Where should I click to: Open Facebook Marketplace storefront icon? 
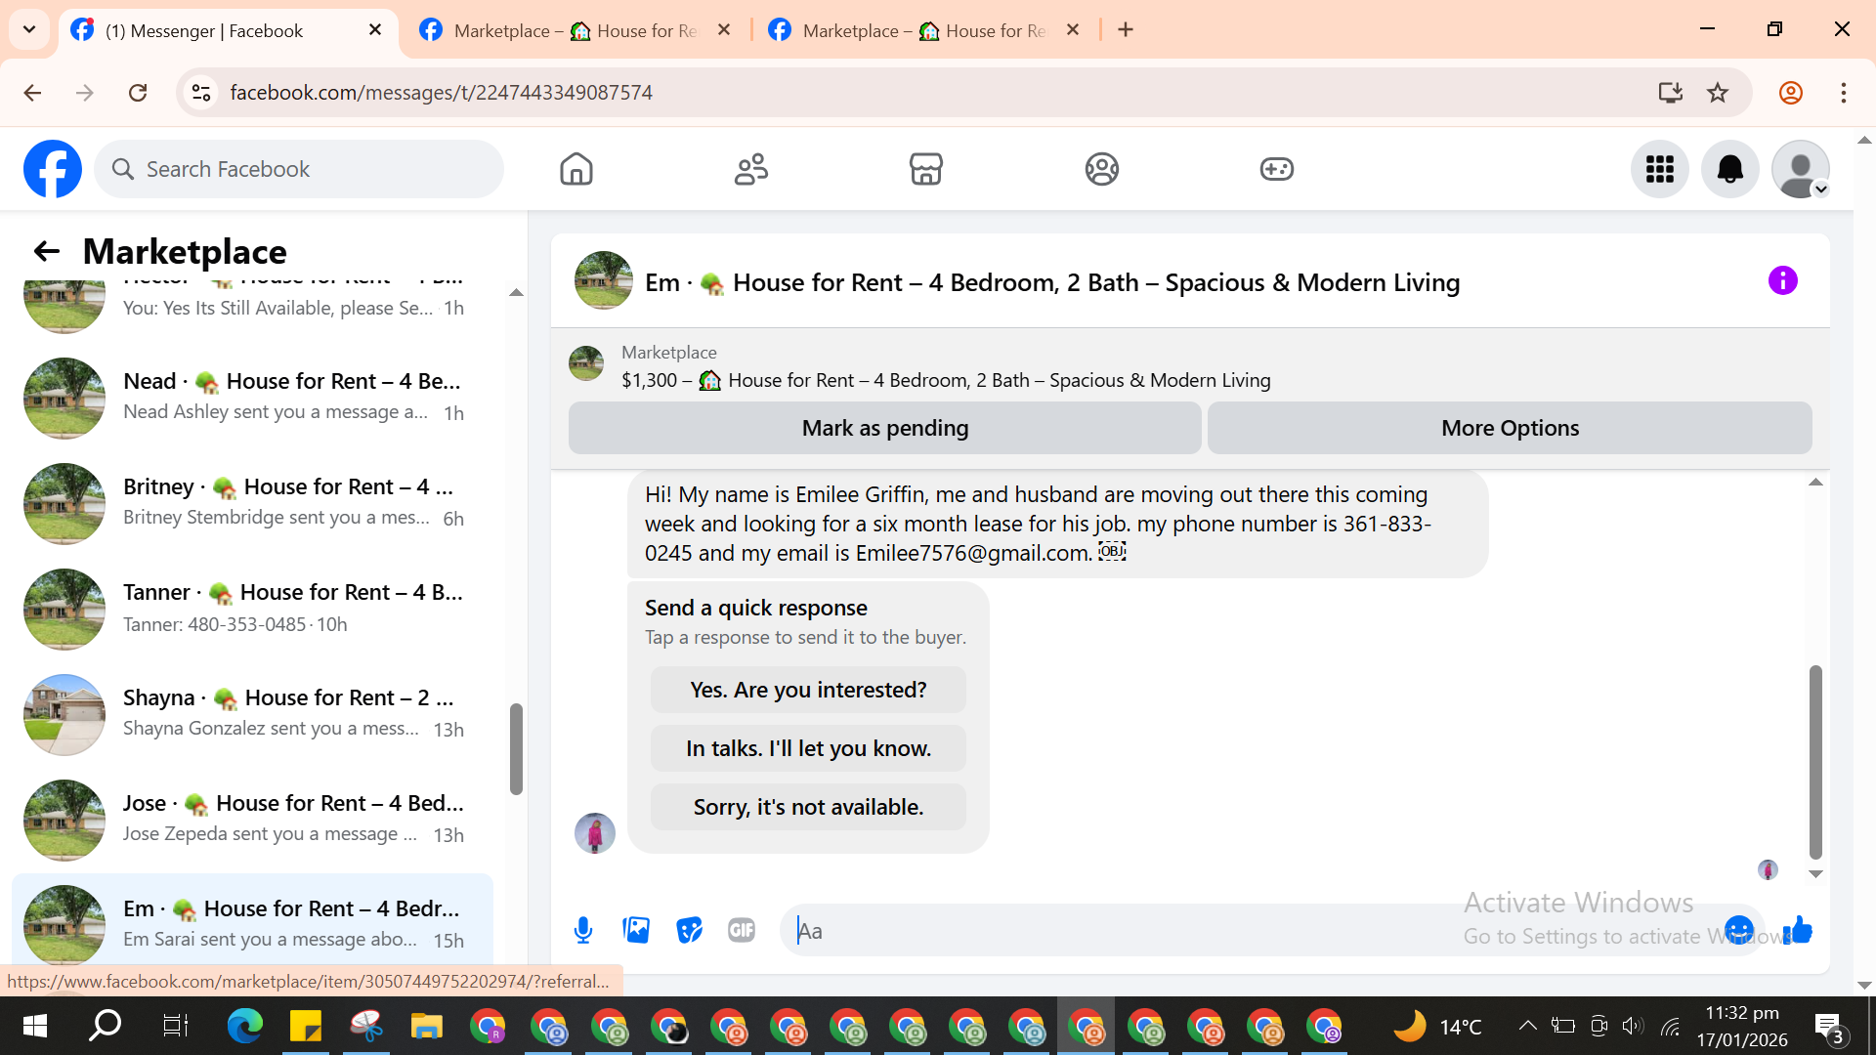[925, 169]
